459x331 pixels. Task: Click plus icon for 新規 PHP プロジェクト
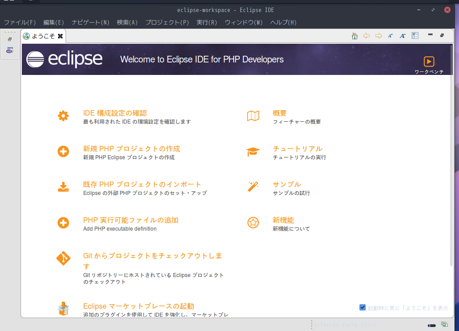63,152
